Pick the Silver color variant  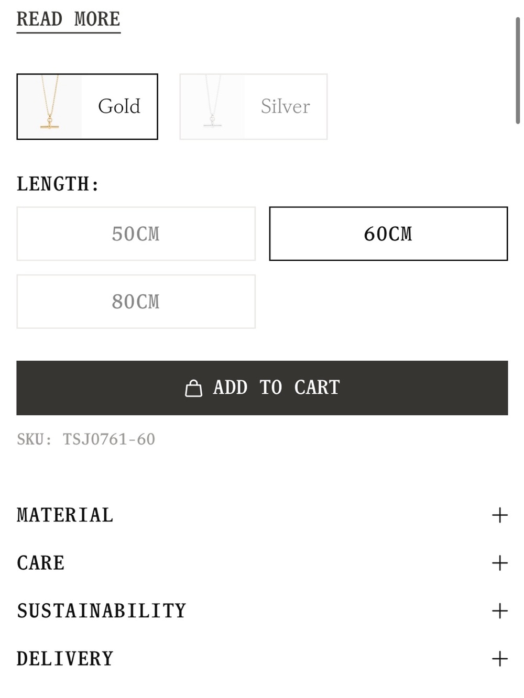click(254, 107)
